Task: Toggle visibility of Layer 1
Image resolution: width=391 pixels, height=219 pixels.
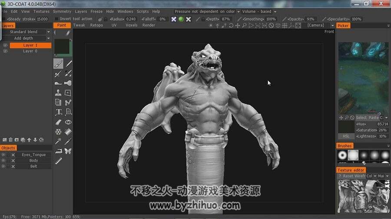Action: tap(5, 45)
